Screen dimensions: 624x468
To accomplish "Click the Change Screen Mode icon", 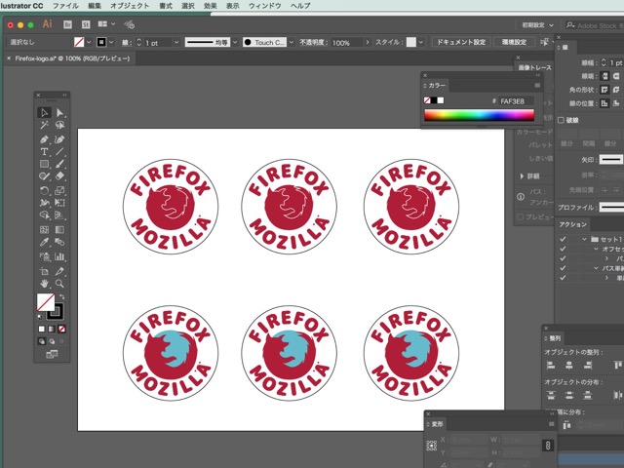I will click(x=52, y=354).
